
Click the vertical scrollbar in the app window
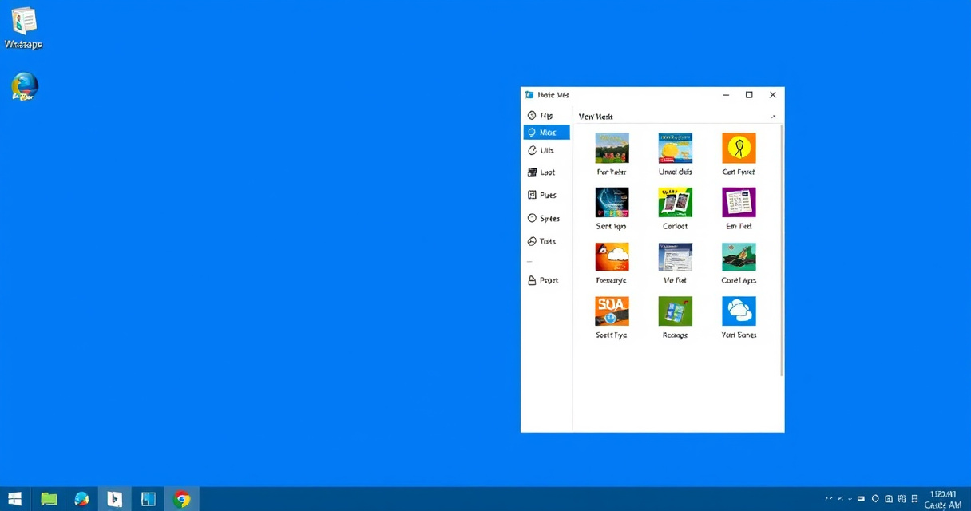(x=782, y=248)
